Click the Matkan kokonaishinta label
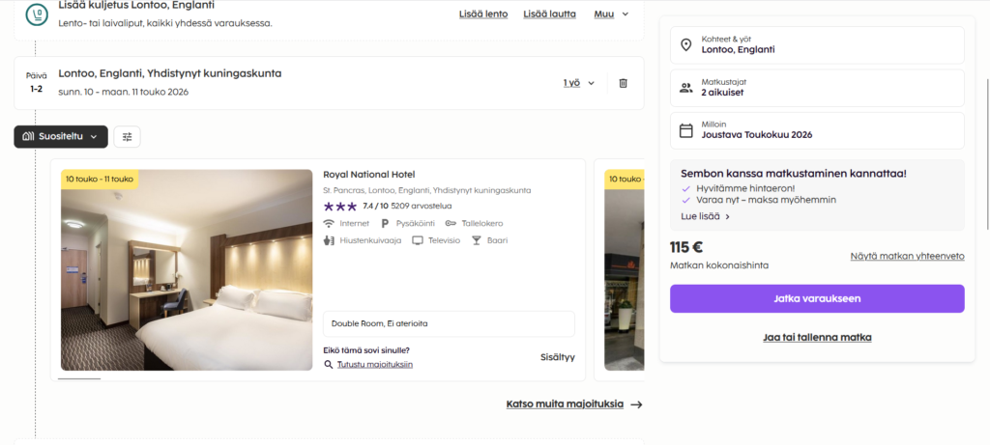This screenshot has width=990, height=445. (x=719, y=265)
